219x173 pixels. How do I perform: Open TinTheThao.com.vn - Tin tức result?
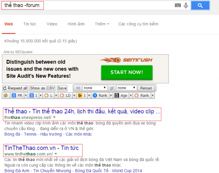[42, 148]
